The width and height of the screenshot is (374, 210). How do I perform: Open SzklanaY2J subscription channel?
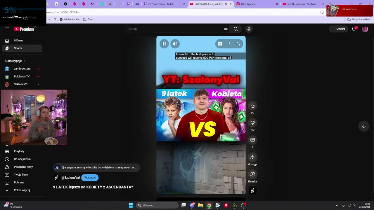pos(22,84)
